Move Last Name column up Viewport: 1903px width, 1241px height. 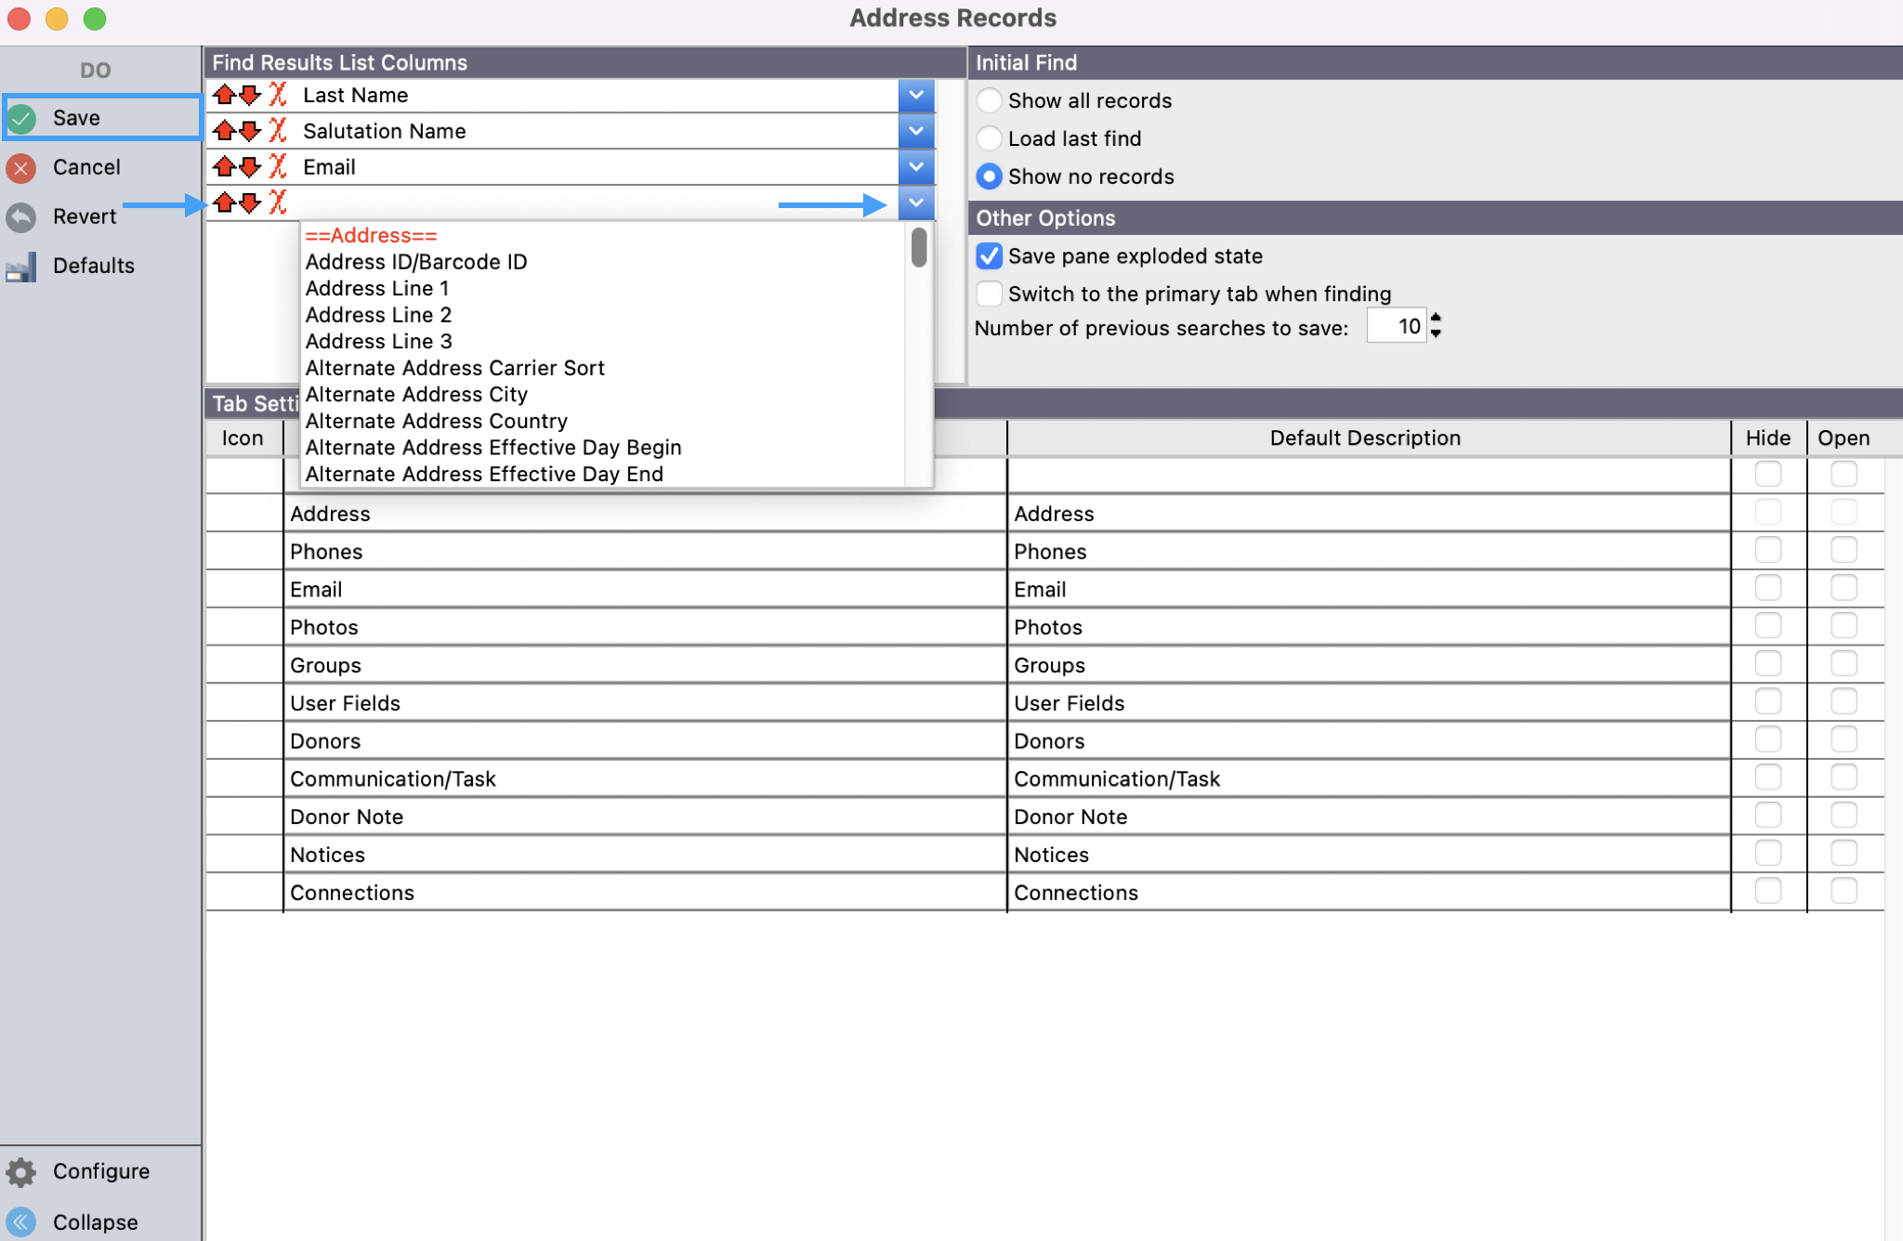(x=224, y=95)
